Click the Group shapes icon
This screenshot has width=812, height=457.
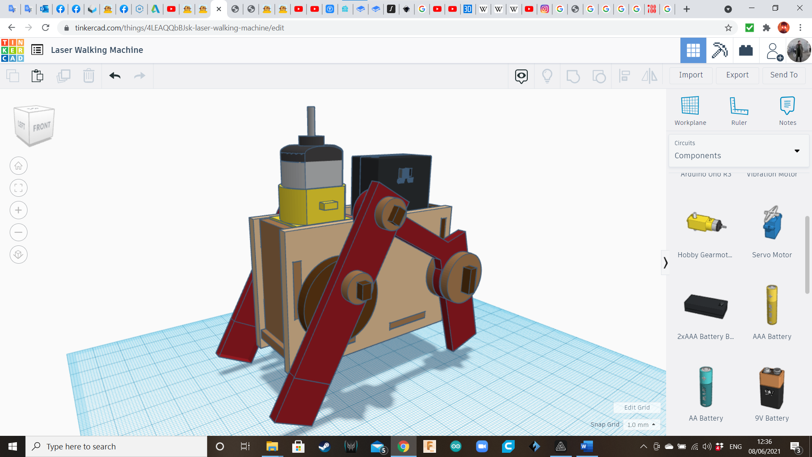pyautogui.click(x=573, y=76)
